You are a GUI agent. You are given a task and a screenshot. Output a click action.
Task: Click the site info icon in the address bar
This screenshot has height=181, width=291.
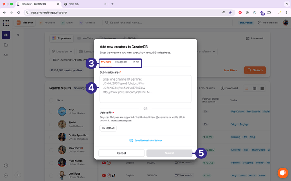click(27, 13)
